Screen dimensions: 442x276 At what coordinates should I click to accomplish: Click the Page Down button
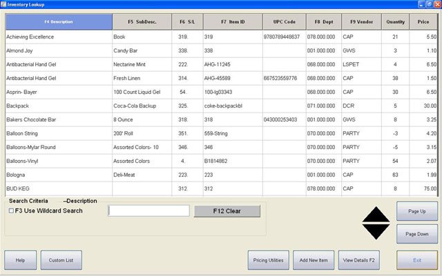tap(417, 234)
